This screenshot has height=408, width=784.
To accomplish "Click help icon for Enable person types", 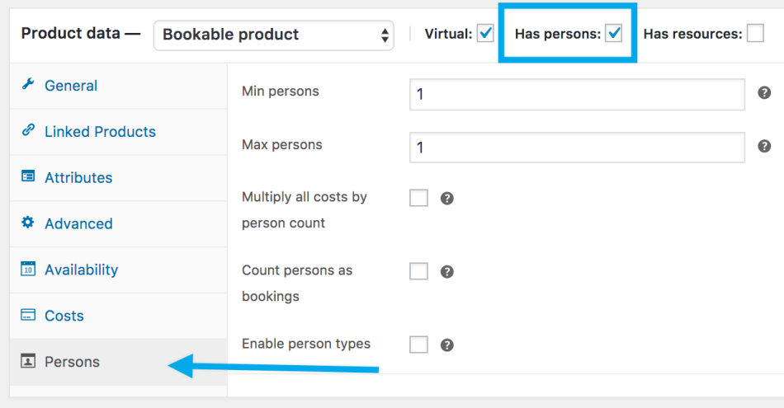I will point(446,345).
